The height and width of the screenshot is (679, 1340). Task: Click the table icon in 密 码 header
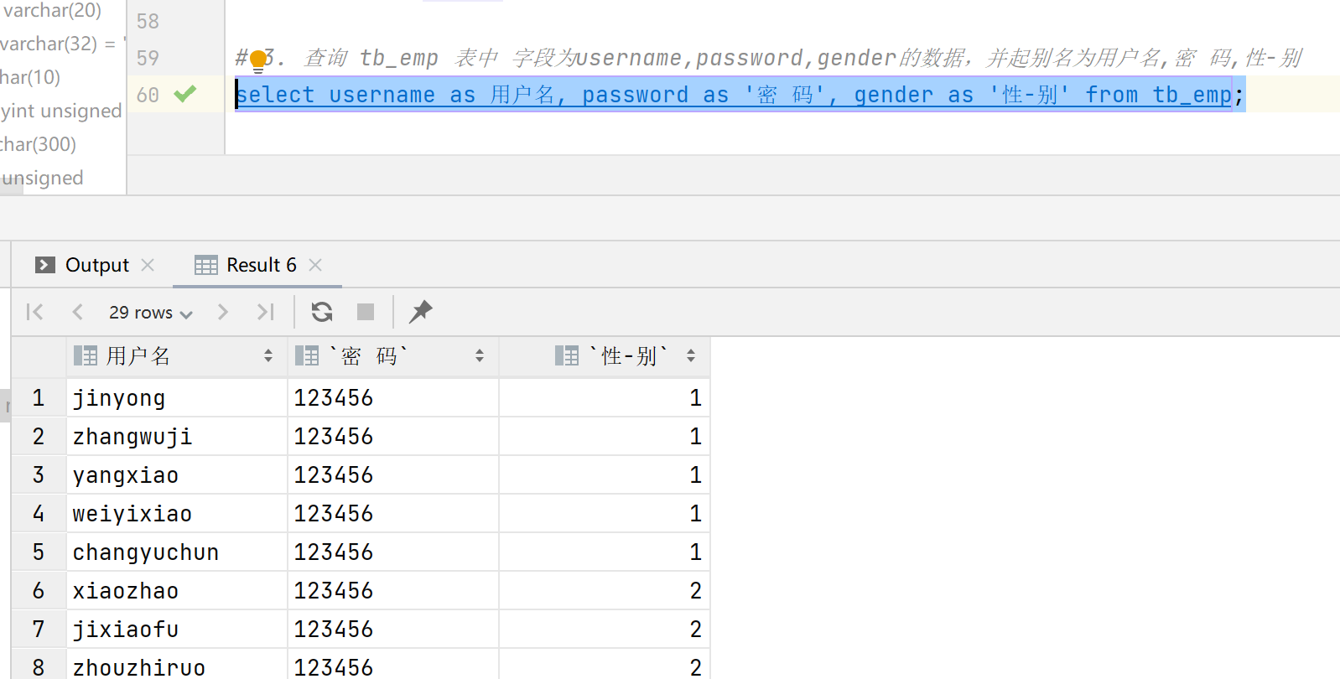(307, 356)
